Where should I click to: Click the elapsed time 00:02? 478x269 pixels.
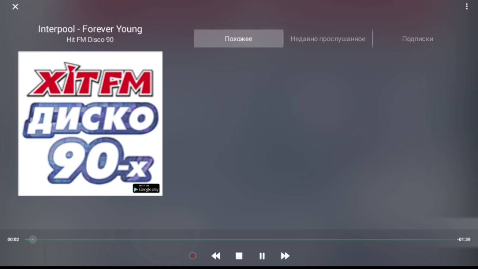click(x=13, y=239)
